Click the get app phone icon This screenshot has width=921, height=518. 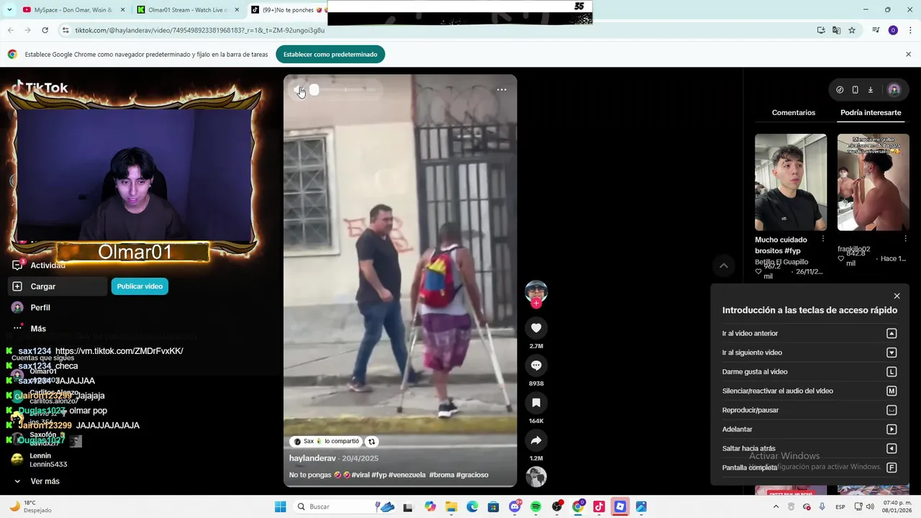tap(855, 90)
